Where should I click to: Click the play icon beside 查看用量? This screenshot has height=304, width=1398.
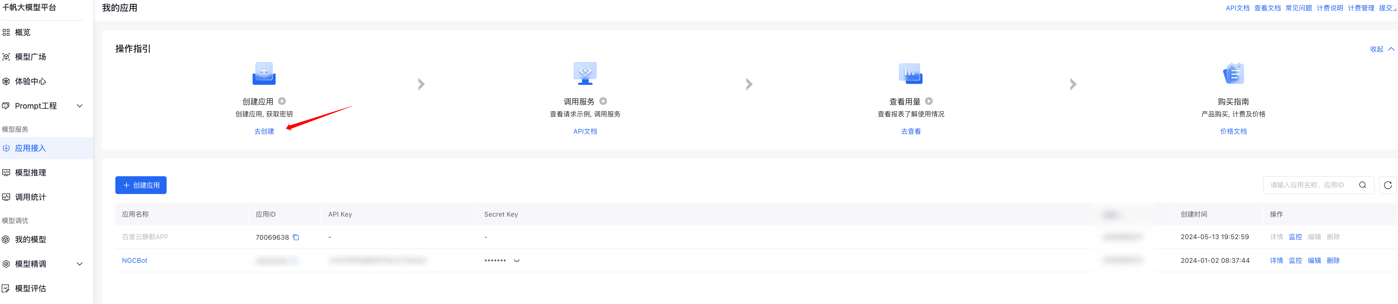point(929,101)
